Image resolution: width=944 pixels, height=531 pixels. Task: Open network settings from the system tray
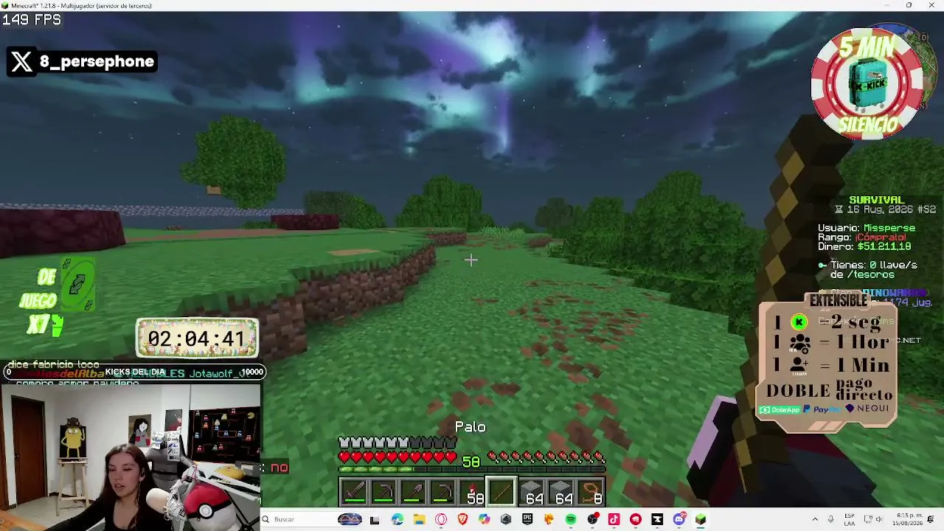tap(867, 519)
